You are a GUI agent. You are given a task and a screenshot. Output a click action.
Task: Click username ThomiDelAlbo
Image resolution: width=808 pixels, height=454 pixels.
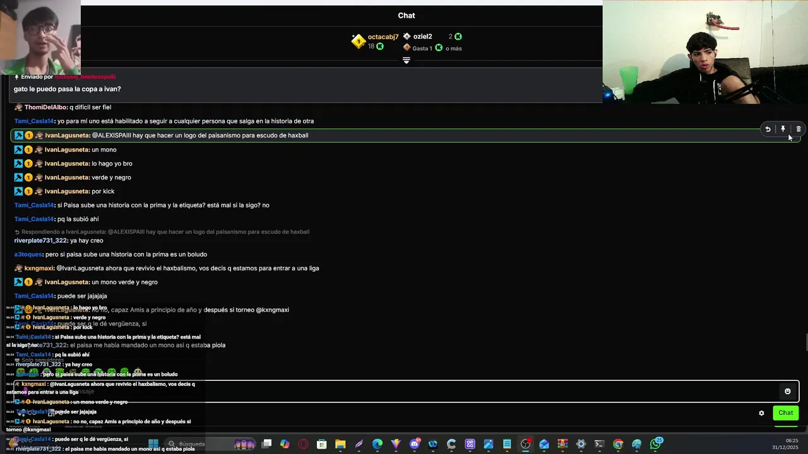point(45,107)
